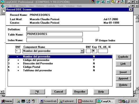Click the EasyCA... taskbar button
Image resolution: width=139 pixels, height=104 pixels.
tap(106, 101)
